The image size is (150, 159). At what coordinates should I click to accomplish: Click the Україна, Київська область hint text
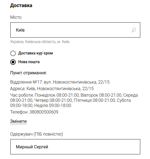pyautogui.click(x=40, y=42)
